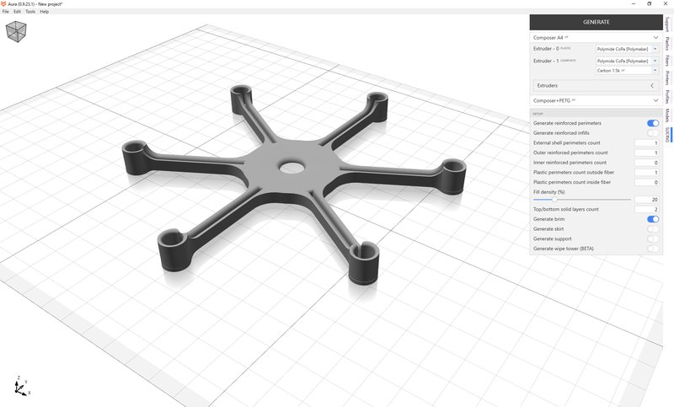Click the Aura app logo in title bar

pos(5,3)
